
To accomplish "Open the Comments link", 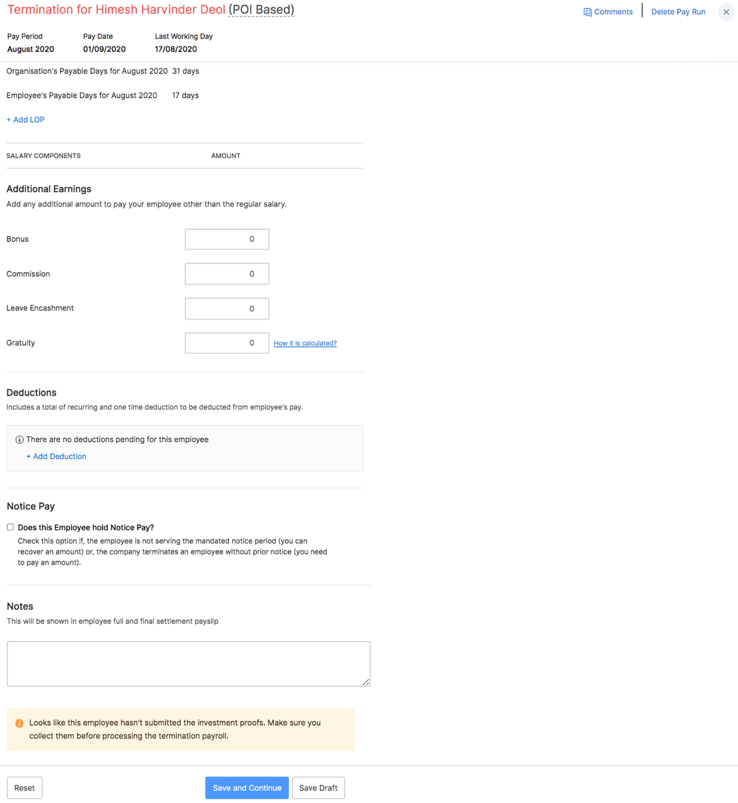I will (x=613, y=12).
